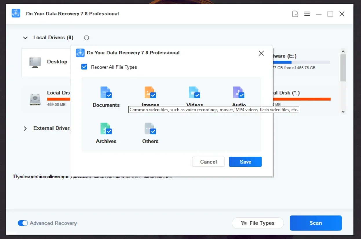
Task: Click the Advanced Recovery label
Action: point(53,223)
